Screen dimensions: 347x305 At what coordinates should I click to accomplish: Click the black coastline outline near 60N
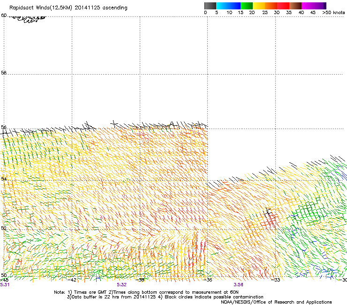click(28, 19)
